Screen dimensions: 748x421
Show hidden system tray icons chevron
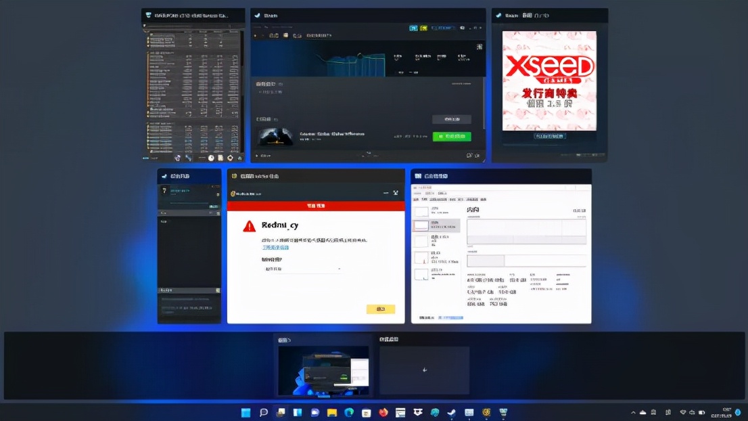(633, 412)
